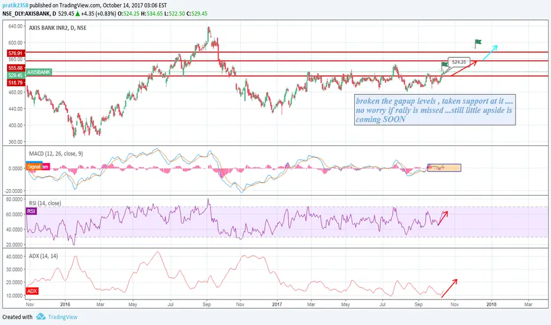The height and width of the screenshot is (325, 551).
Task: Click the 2017 label on time axis
Action: (x=277, y=304)
